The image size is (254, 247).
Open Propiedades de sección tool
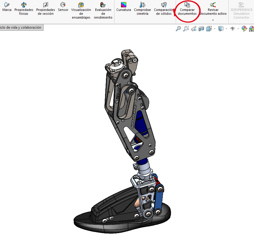[46, 9]
